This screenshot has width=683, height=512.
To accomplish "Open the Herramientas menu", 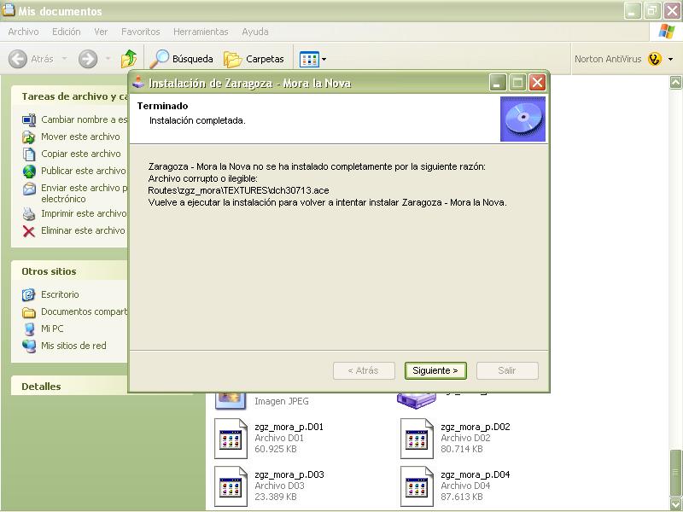I will click(x=201, y=32).
